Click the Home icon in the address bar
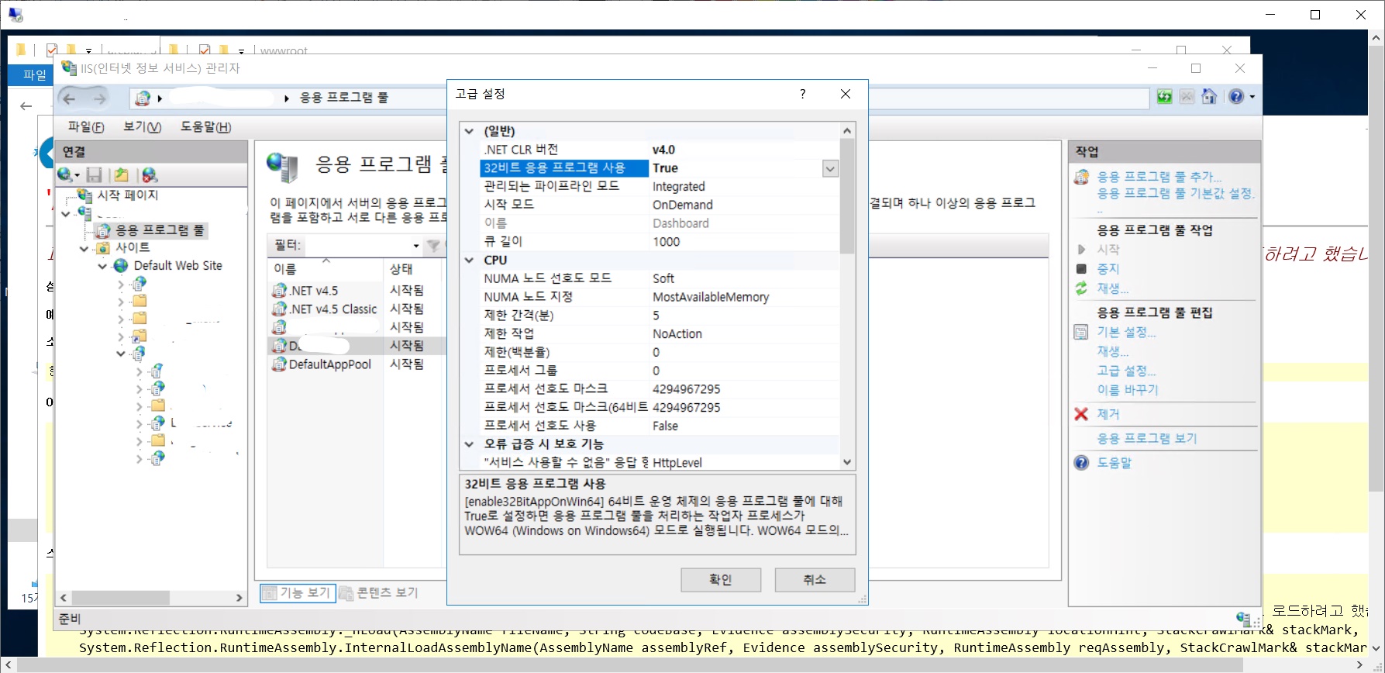This screenshot has height=673, width=1385. point(1209,97)
